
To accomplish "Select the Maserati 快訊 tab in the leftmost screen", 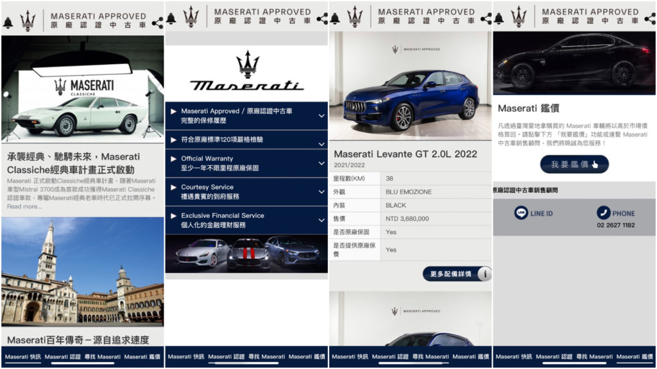I will tap(23, 357).
